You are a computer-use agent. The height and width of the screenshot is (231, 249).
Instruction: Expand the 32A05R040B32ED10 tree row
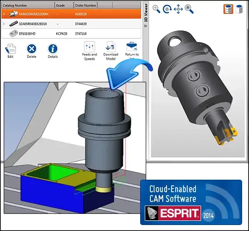pos(4,24)
